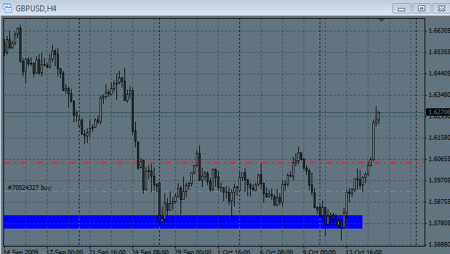Image resolution: width=450 pixels, height=254 pixels.
Task: Click the current price label 1.62706
Action: [x=438, y=112]
